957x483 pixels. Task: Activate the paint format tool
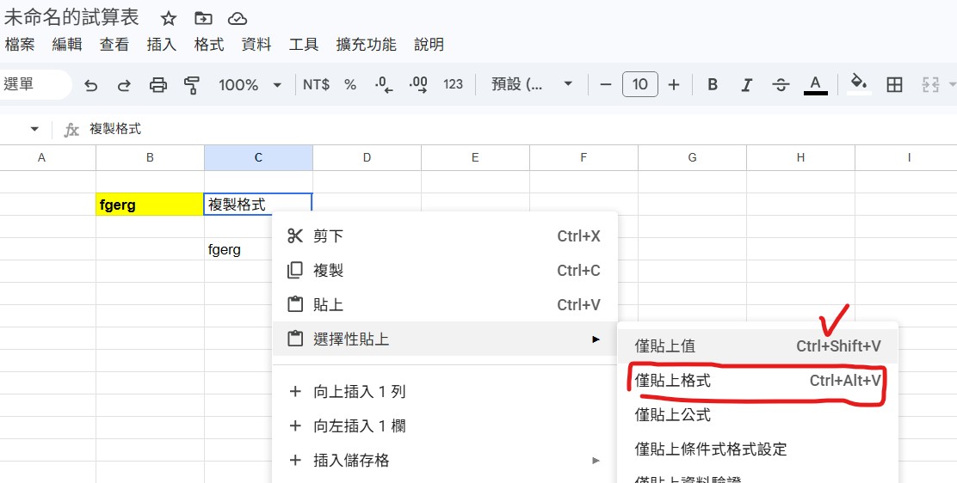(192, 85)
